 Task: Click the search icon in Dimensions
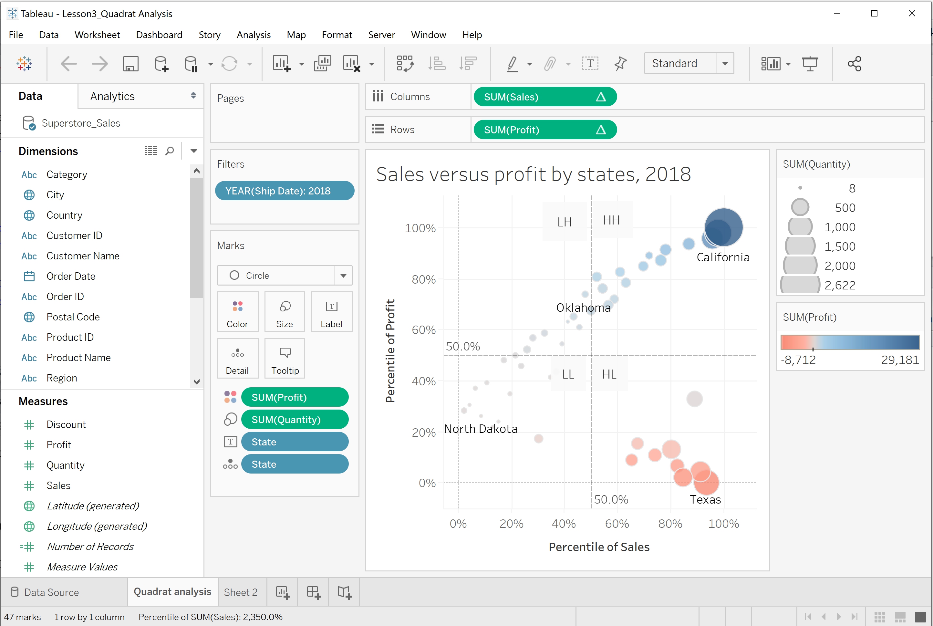pyautogui.click(x=170, y=151)
